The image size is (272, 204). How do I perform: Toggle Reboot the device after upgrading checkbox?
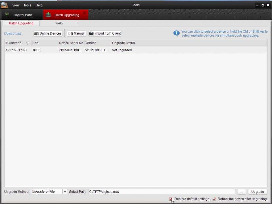coord(214,199)
